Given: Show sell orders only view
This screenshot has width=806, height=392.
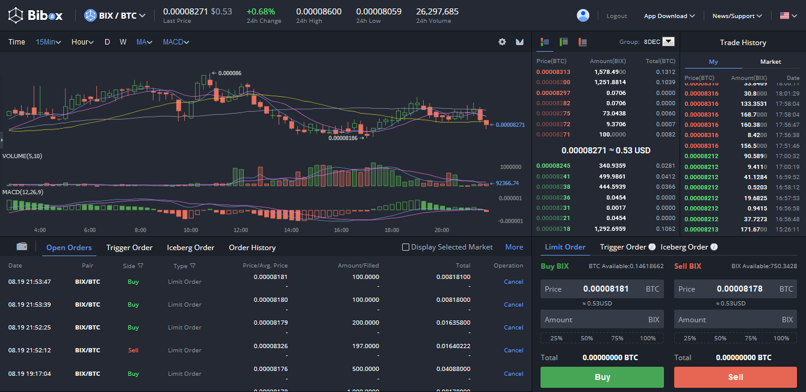Looking at the screenshot, I should pos(582,41).
